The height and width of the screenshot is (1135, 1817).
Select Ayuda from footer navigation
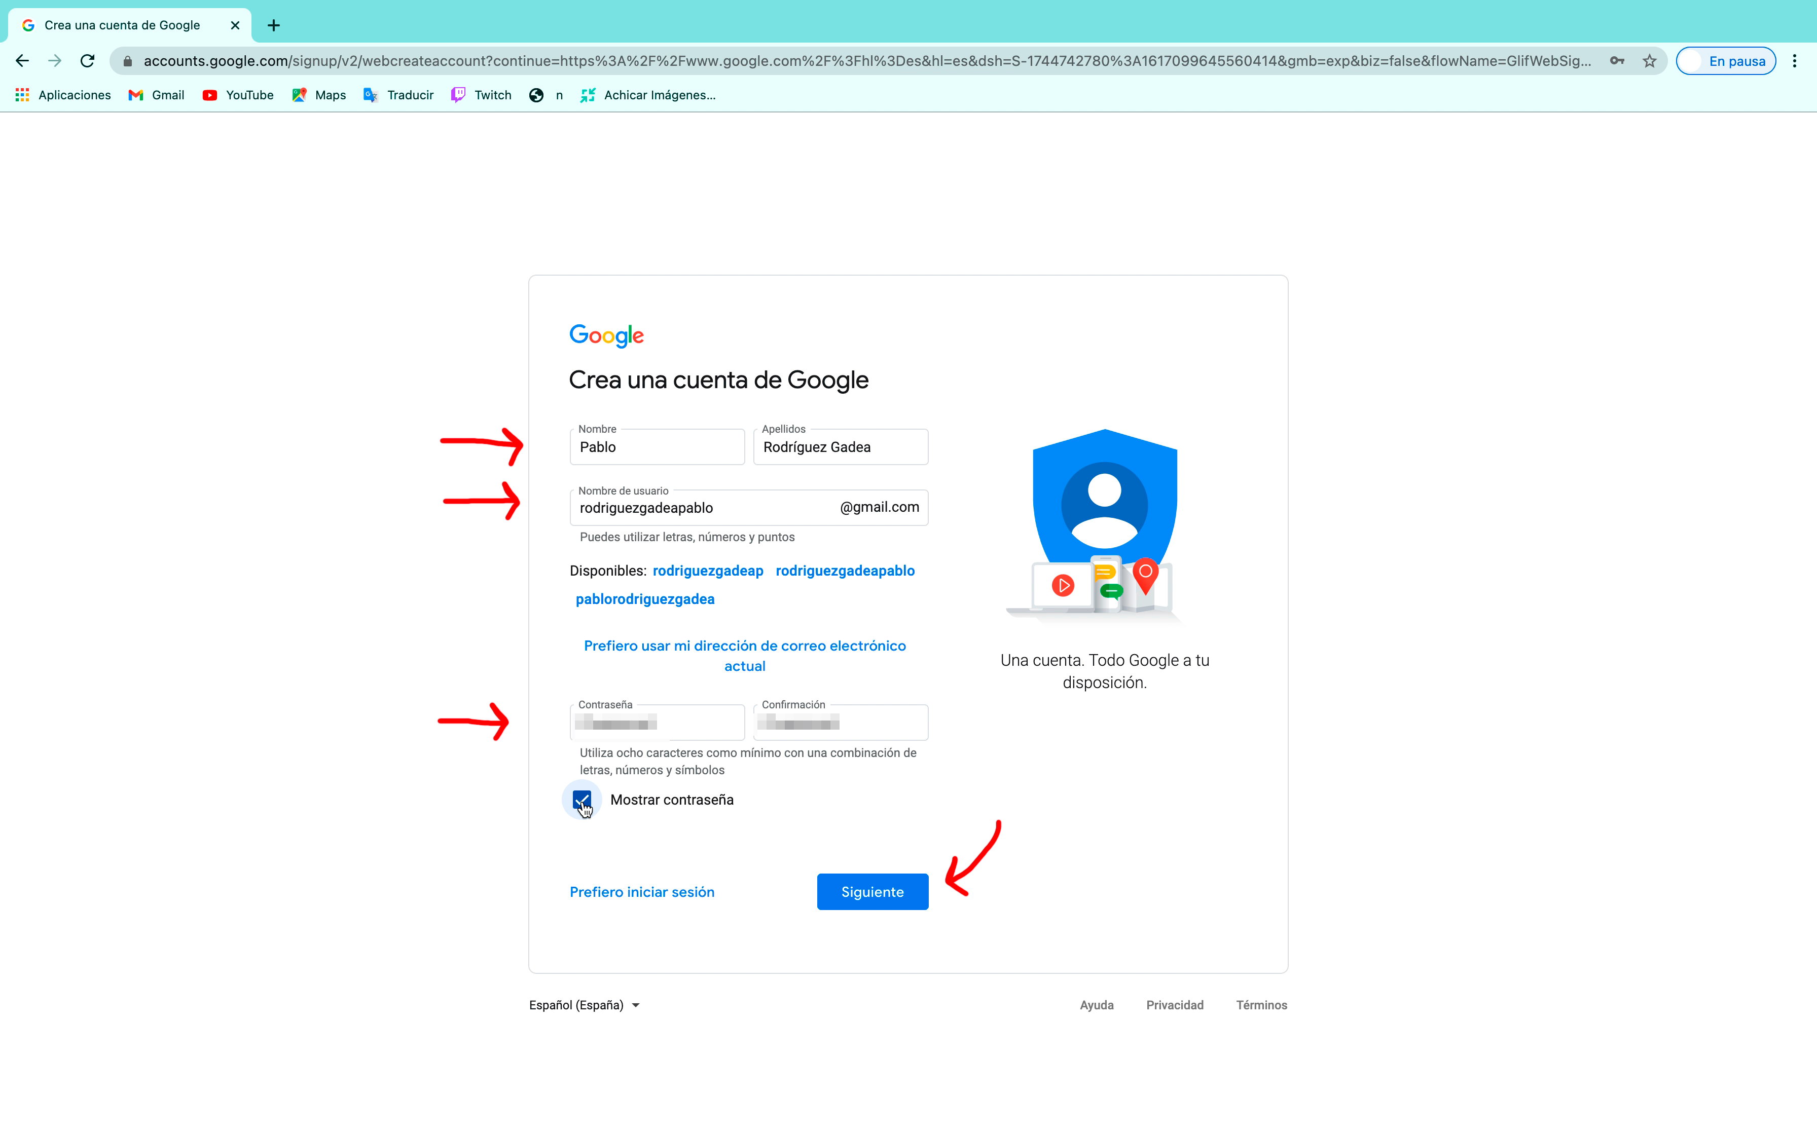click(x=1096, y=1004)
